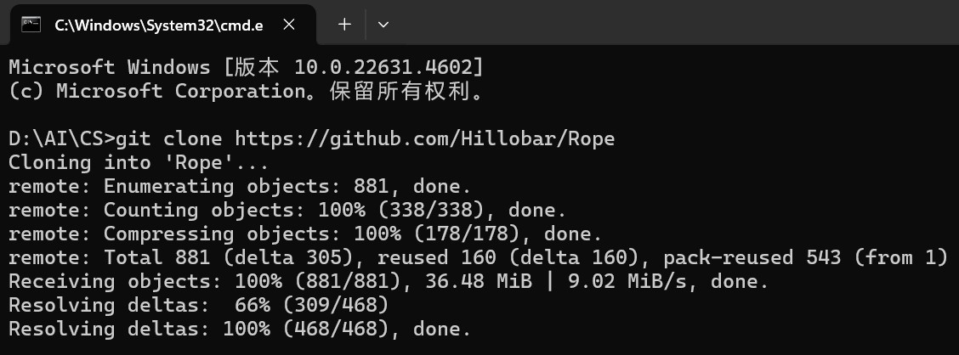
Task: Click the 'Resolving deltas: 66%' line
Action: click(x=198, y=306)
